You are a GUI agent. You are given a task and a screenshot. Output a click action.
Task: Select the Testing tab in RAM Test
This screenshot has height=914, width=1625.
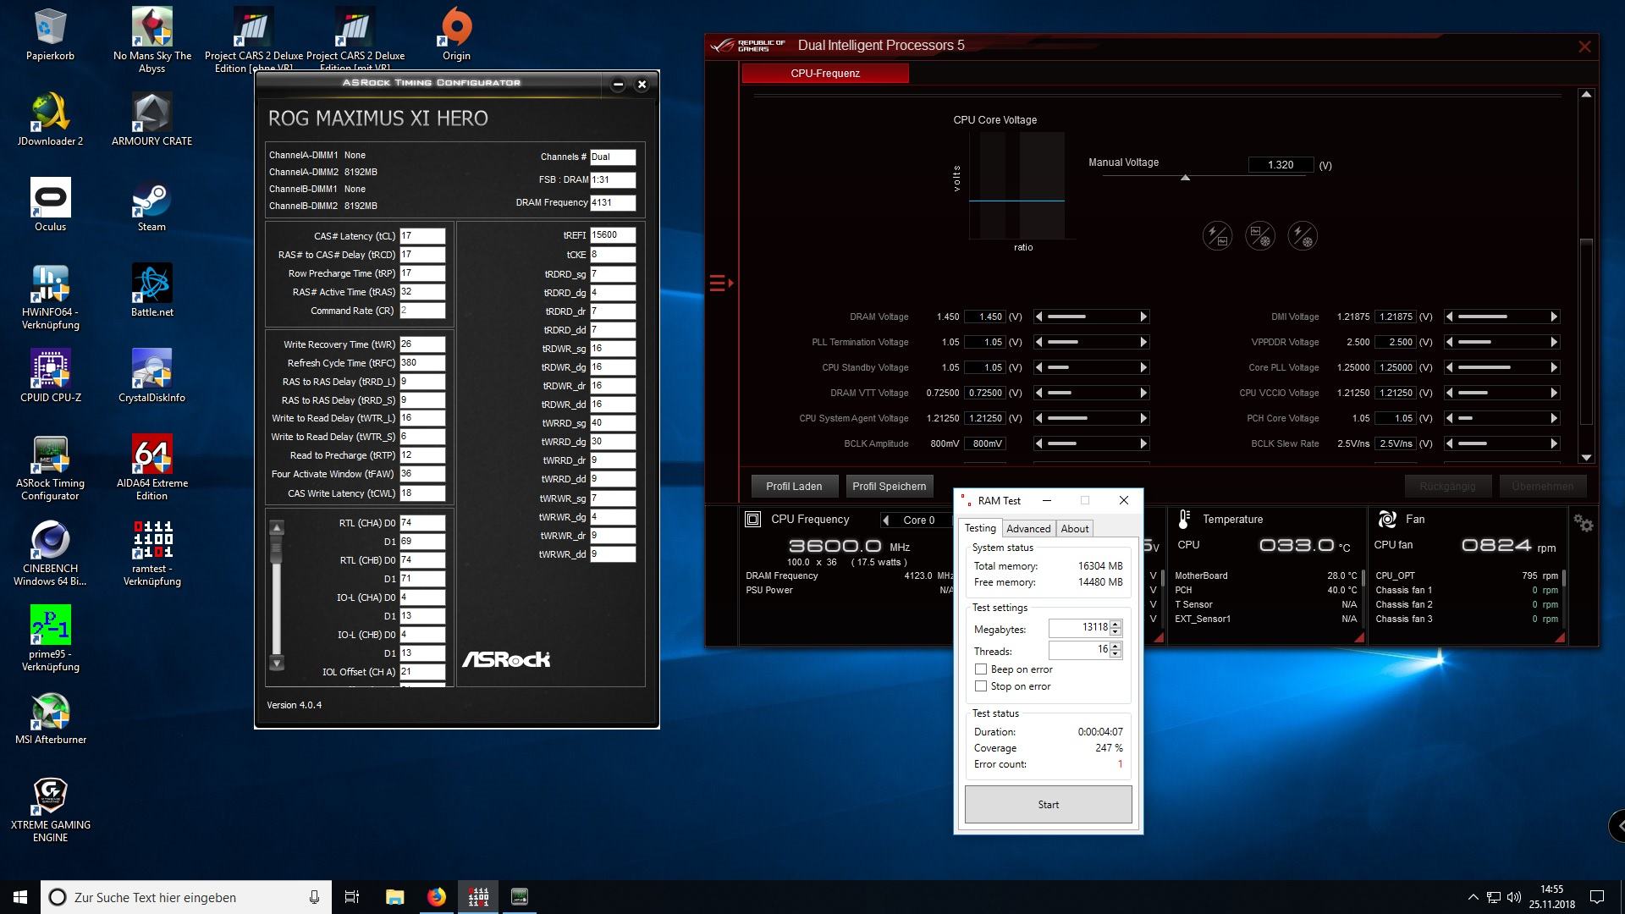(x=981, y=527)
